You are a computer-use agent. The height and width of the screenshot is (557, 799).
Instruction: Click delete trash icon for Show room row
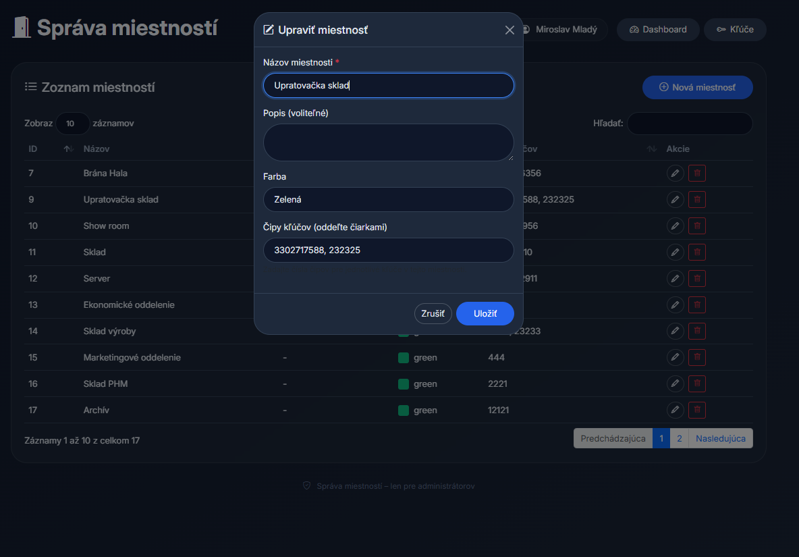(697, 226)
